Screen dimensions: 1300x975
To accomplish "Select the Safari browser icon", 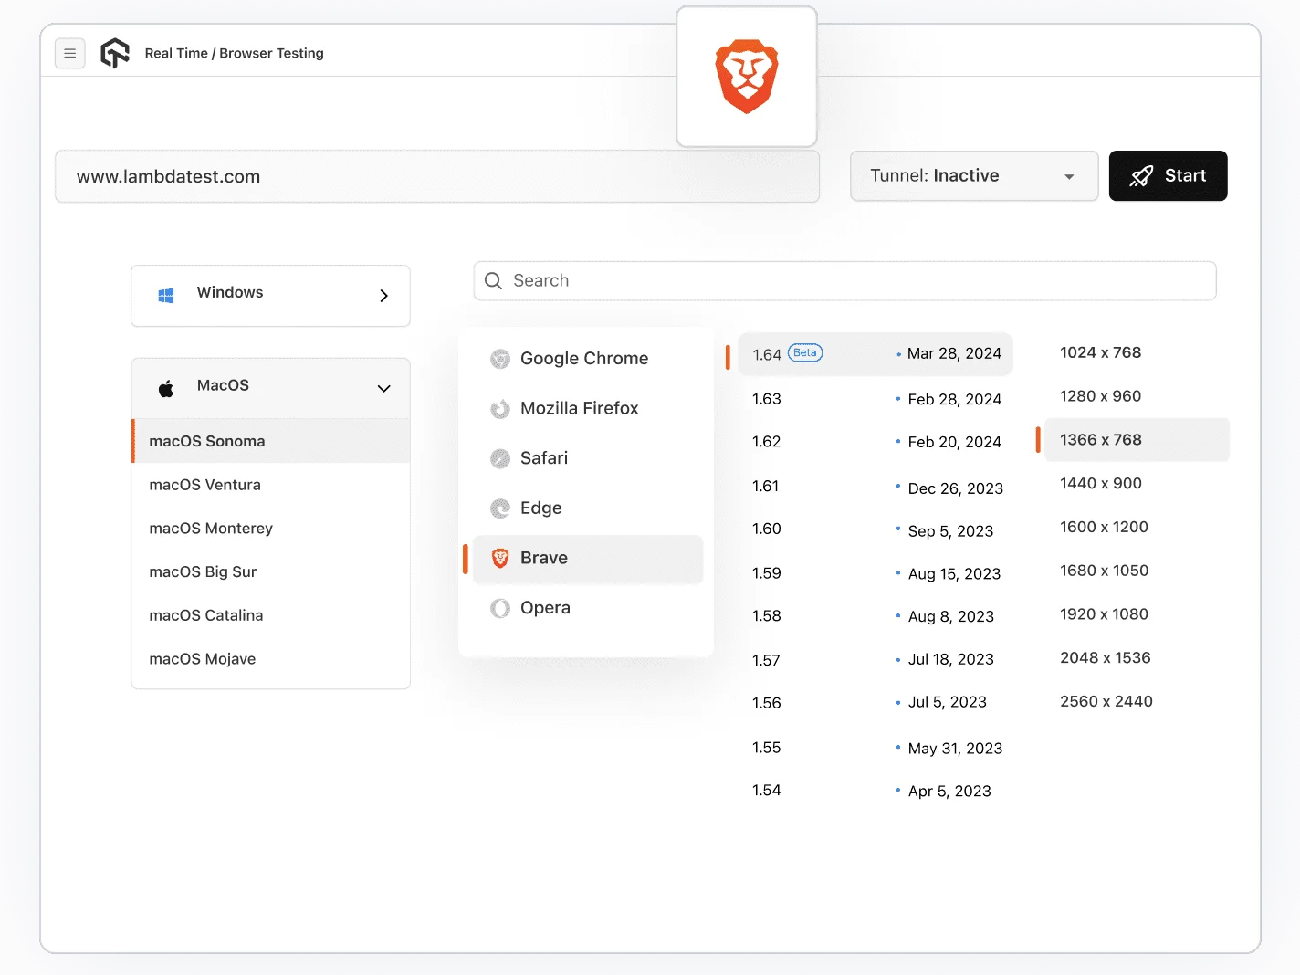I will coord(500,458).
